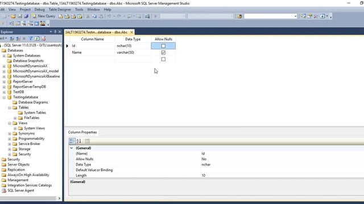Close the dbo.Abc designer tab

131,32
